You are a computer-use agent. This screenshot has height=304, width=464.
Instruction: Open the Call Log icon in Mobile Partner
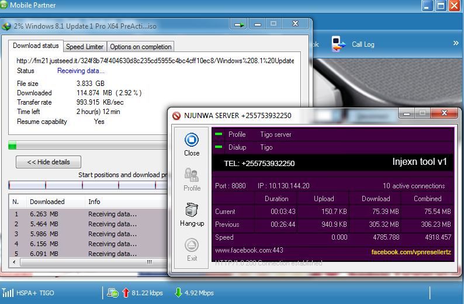tap(337, 44)
